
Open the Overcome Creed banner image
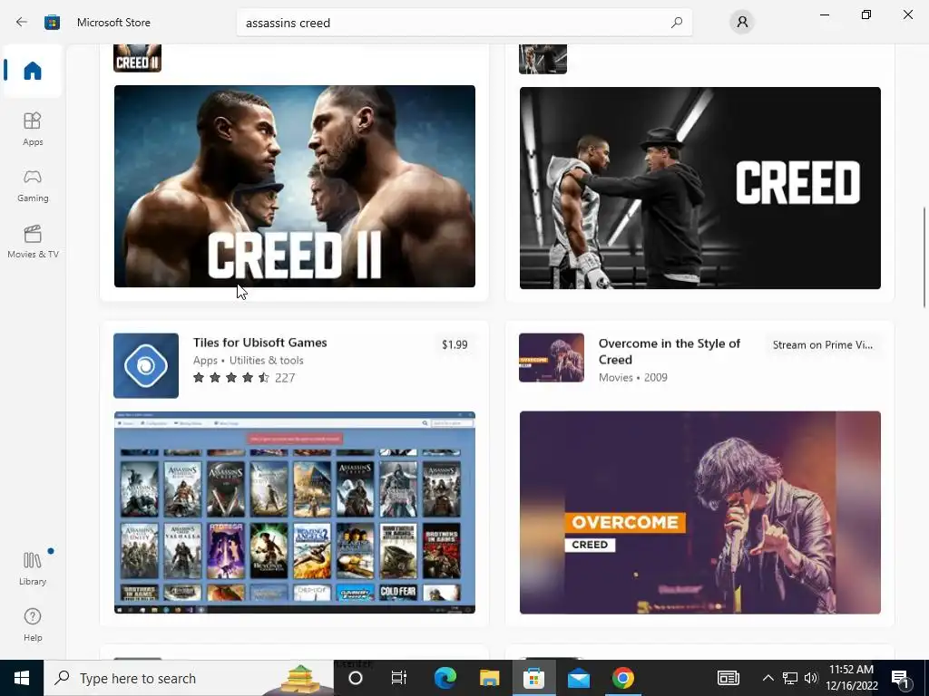tap(699, 513)
